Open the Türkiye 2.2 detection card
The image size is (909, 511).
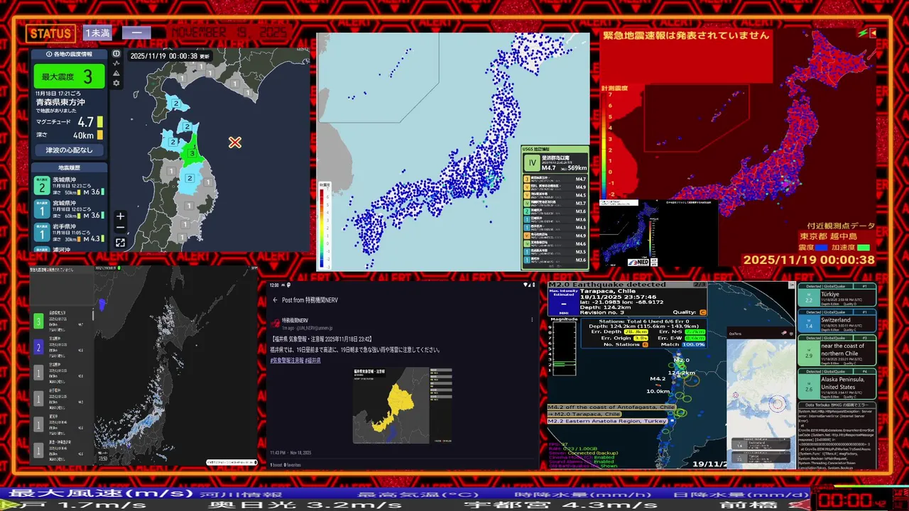point(837,296)
